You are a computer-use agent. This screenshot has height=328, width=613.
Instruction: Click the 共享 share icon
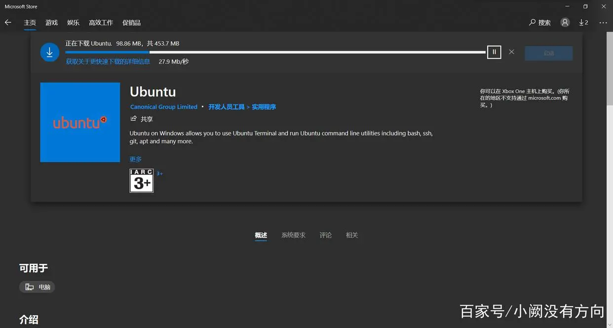[142, 119]
